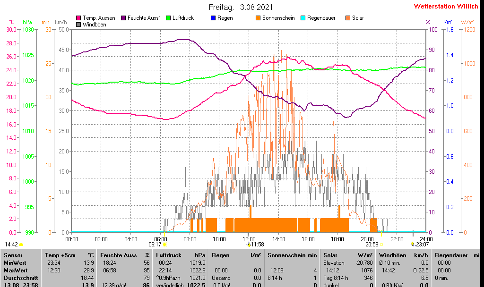
Task: Click the 'Sensor' table header
Action: coord(13,255)
